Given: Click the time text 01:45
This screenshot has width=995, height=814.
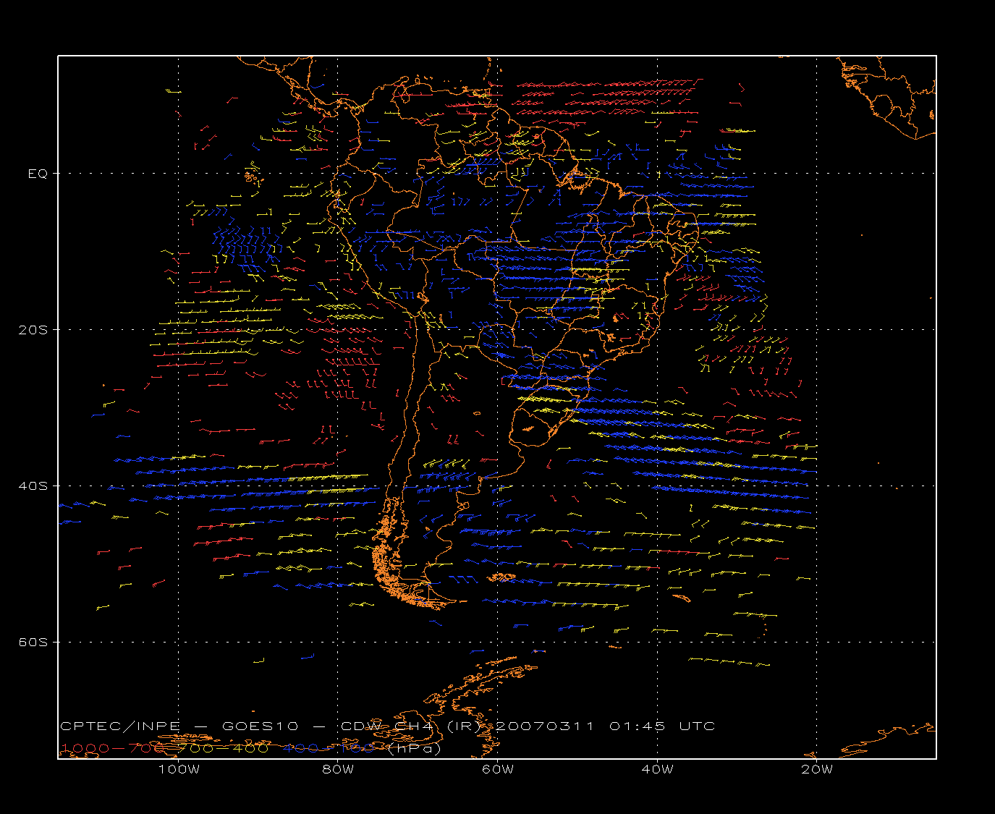Looking at the screenshot, I should 637,726.
